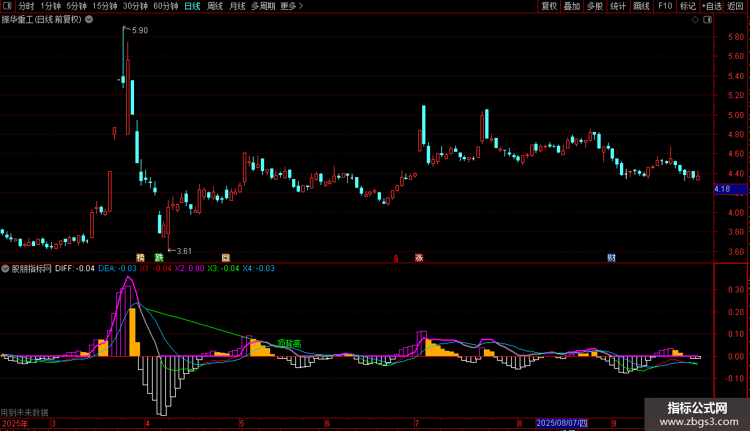Click the X4: -0.03 value
Screen dimensions: 750x431
(259, 269)
